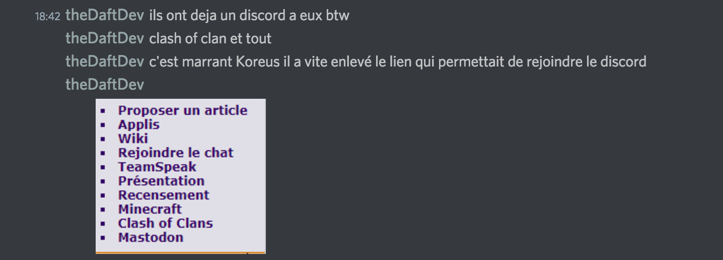723x260 pixels.
Task: Open the TeamSpeak entry
Action: (x=157, y=167)
